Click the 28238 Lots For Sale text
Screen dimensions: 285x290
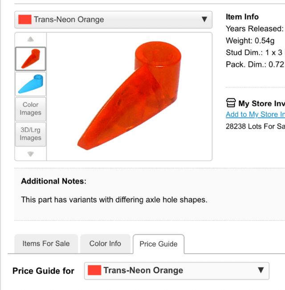point(255,126)
